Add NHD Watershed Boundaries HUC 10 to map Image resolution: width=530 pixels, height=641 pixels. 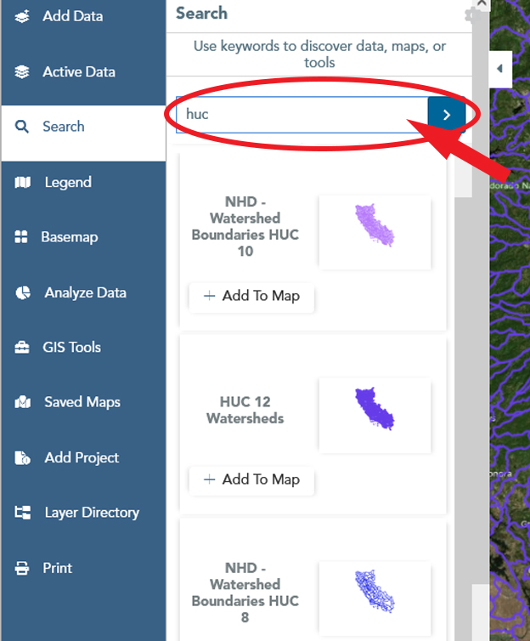251,296
